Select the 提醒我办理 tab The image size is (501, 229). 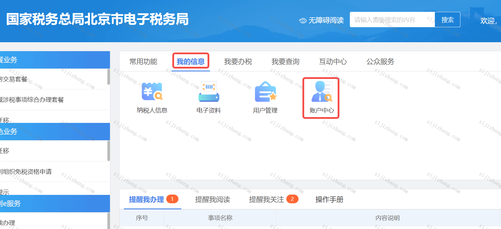point(146,200)
